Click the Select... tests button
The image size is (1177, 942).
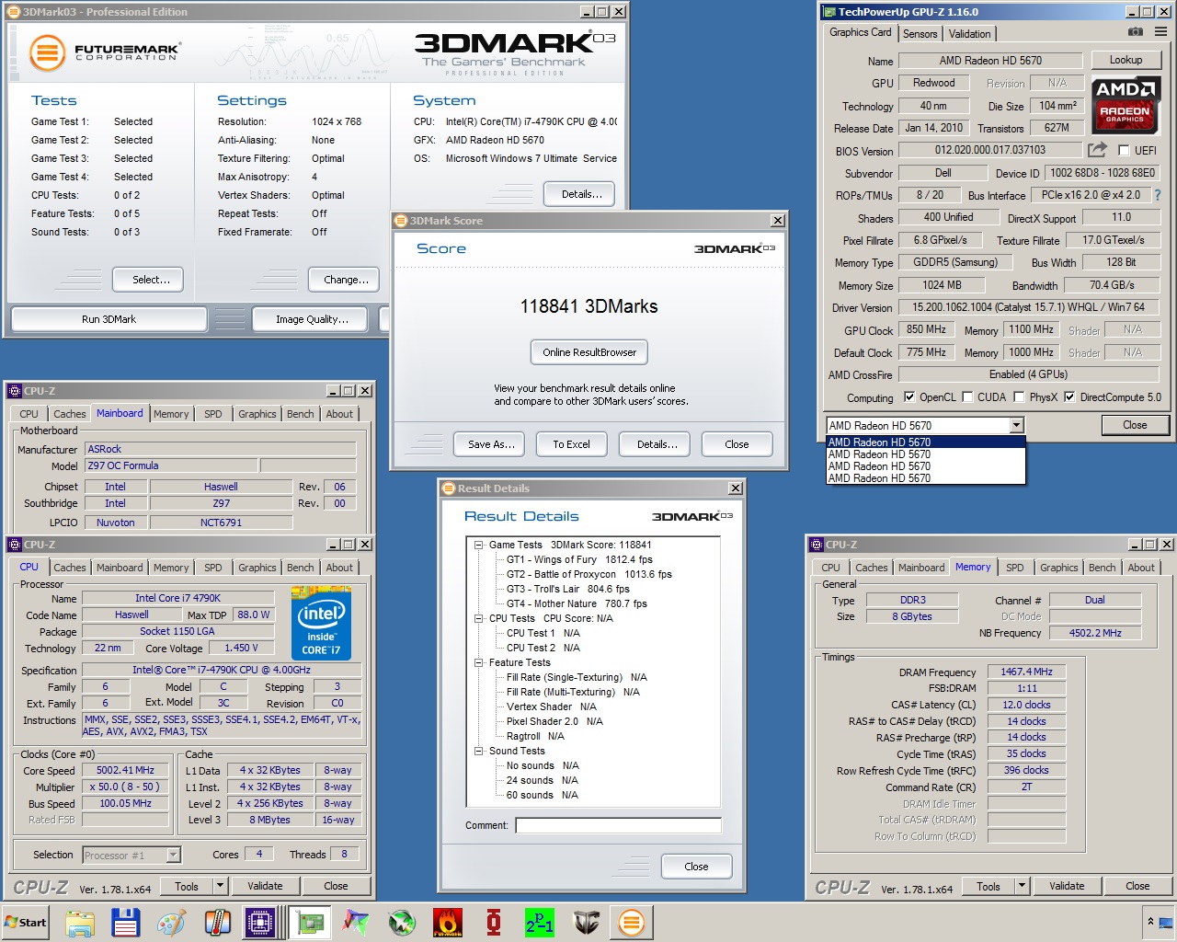click(148, 280)
